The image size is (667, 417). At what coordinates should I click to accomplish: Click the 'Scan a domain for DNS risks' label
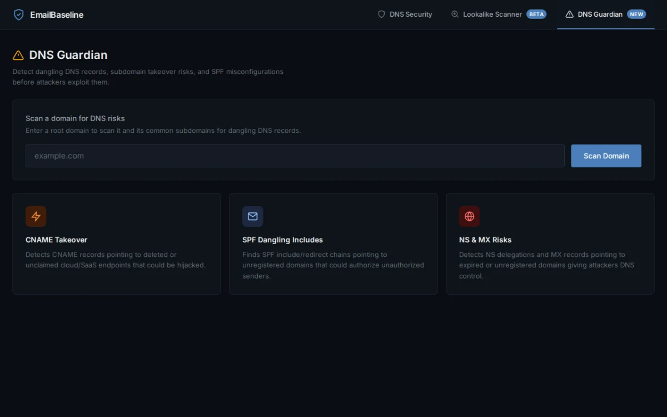[x=75, y=118]
